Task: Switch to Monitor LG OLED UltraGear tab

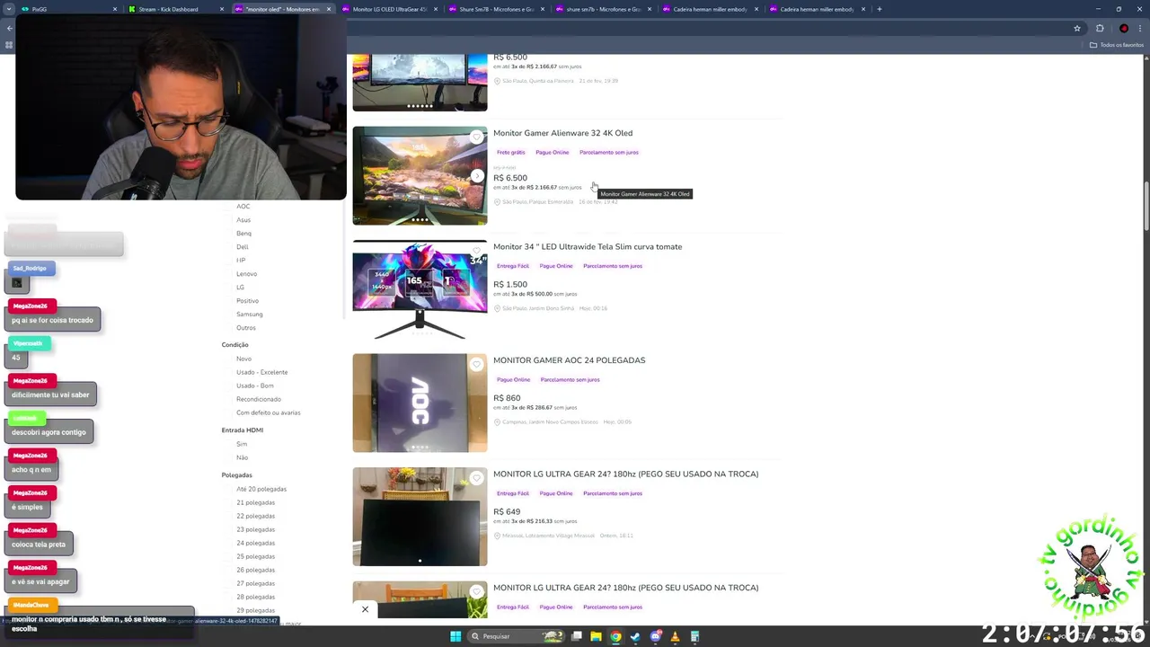Action: pos(389,9)
